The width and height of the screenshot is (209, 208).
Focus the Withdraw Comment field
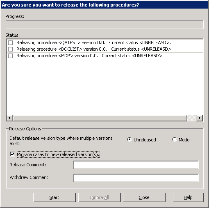click(x=136, y=178)
